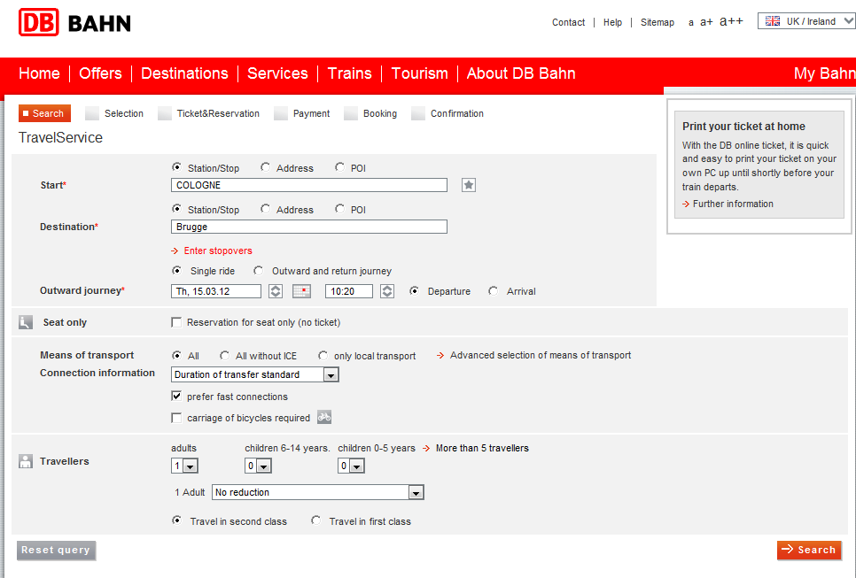Click the time field showing 10:20

349,291
